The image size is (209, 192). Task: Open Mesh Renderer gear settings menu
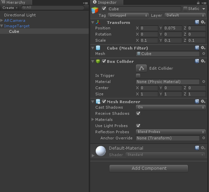(203, 101)
